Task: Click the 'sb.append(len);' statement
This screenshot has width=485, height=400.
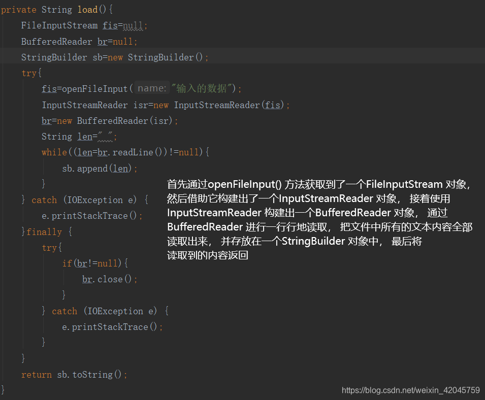Action: [x=100, y=169]
